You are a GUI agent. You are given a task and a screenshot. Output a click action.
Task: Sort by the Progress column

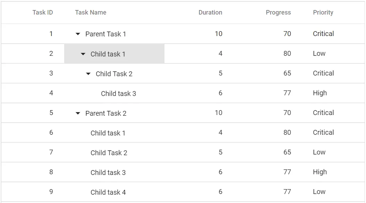click(278, 12)
